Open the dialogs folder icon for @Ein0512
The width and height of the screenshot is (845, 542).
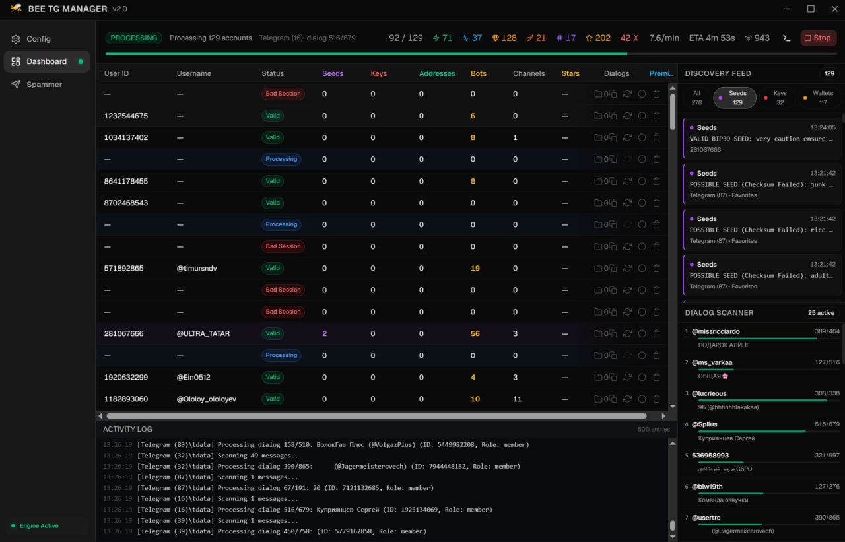pyautogui.click(x=598, y=377)
